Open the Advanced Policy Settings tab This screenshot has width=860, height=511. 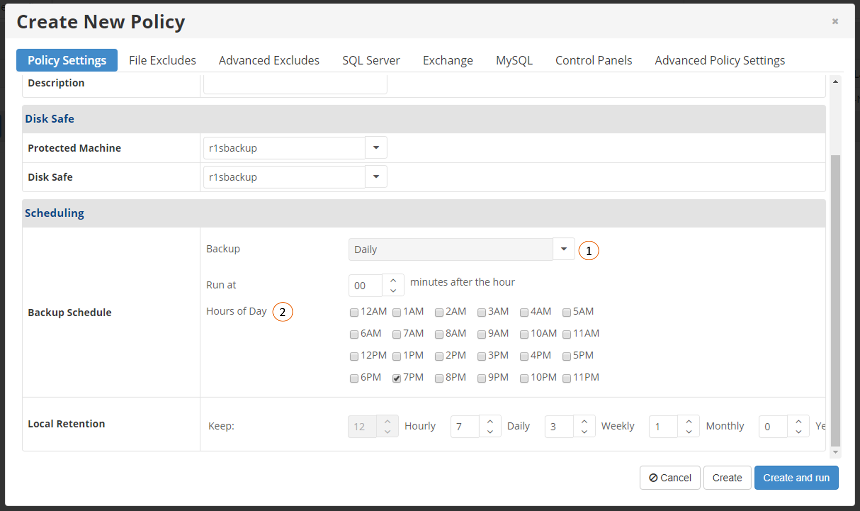tap(720, 60)
